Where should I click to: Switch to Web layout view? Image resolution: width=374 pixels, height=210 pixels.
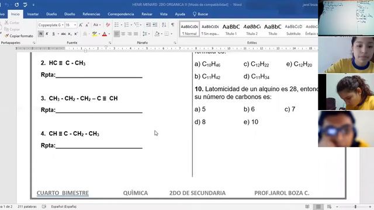click(329, 206)
